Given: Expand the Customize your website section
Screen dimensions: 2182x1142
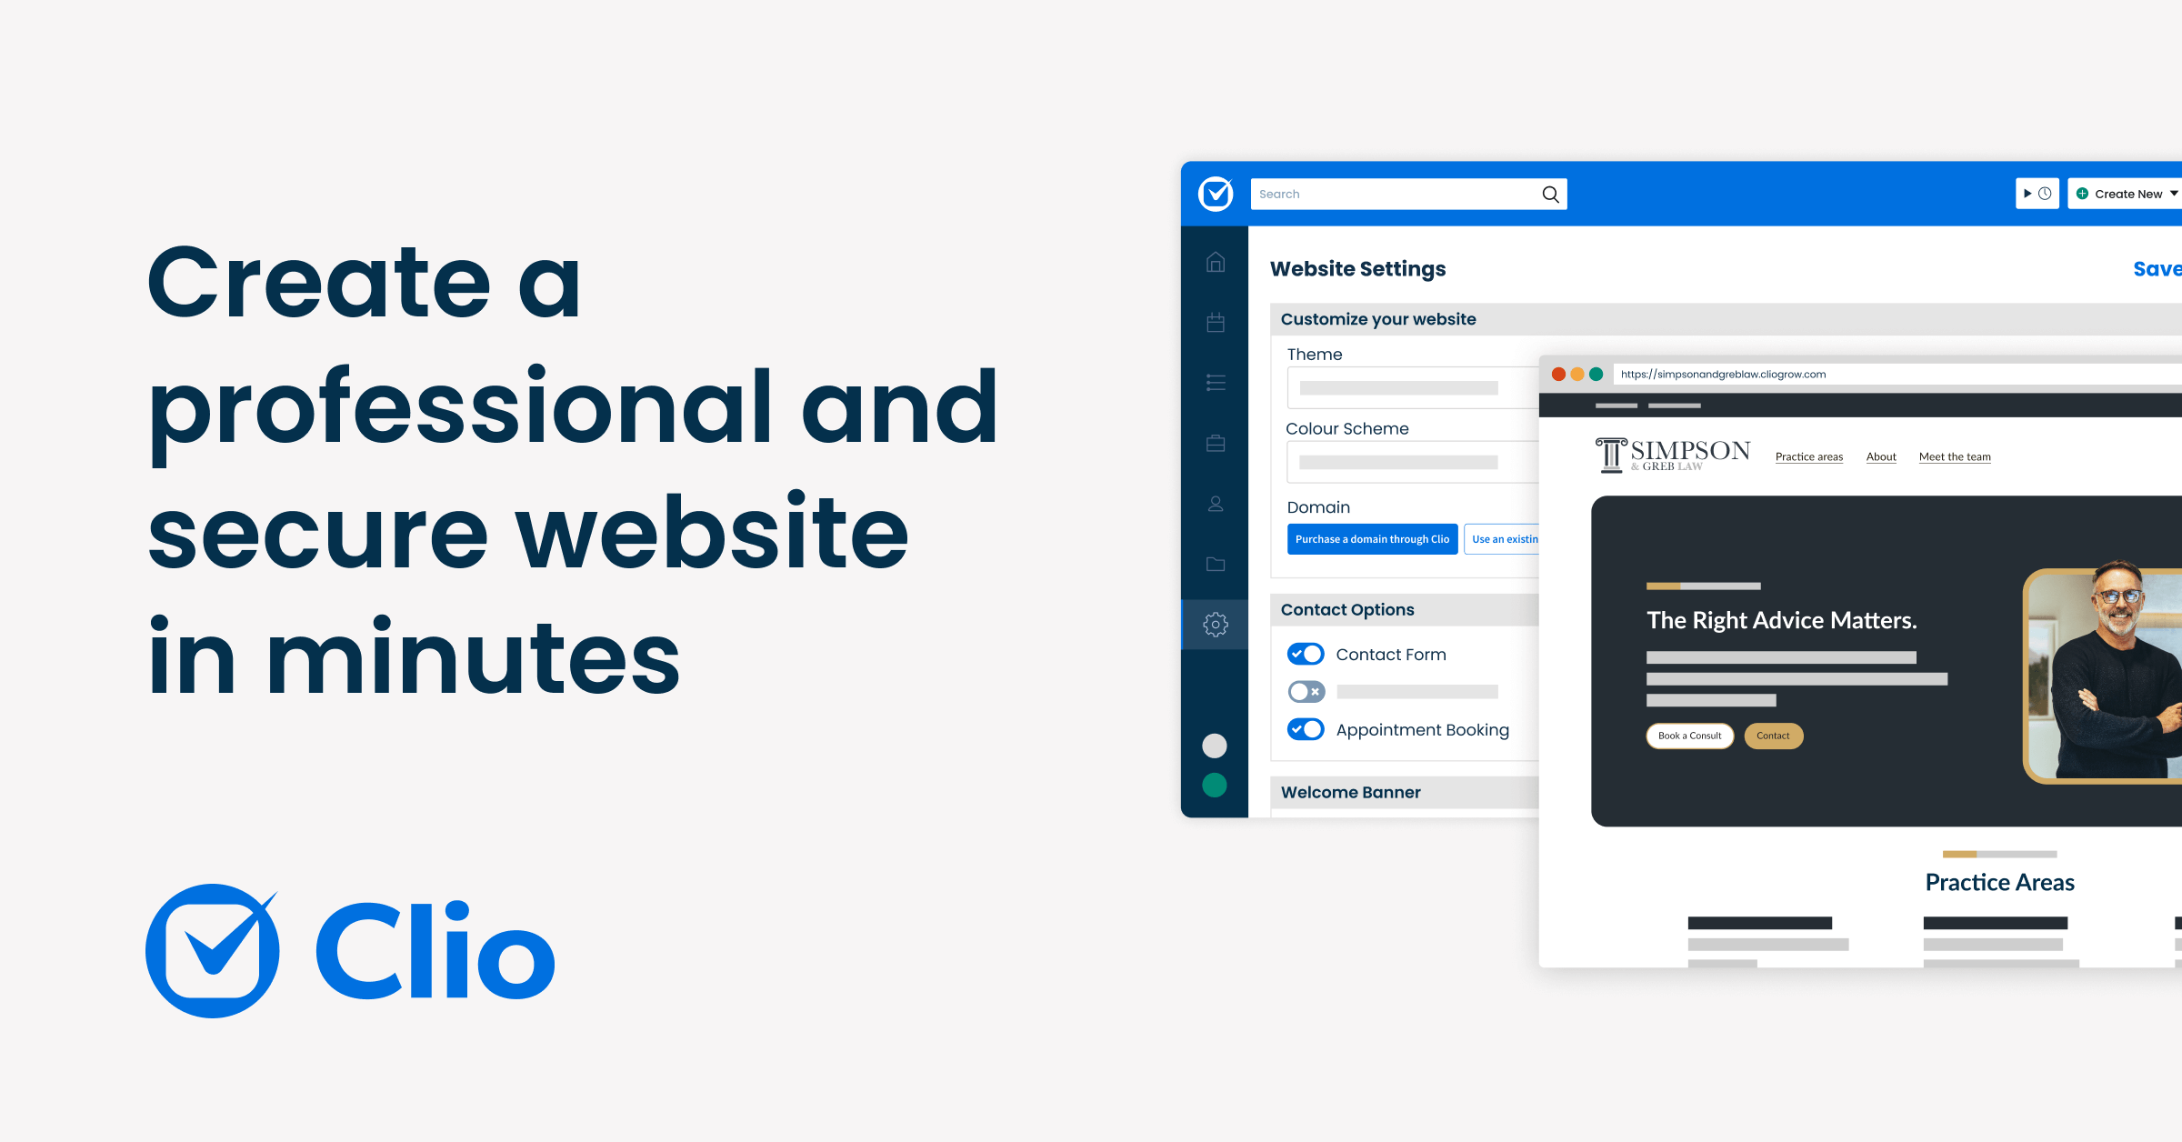Looking at the screenshot, I should [1378, 319].
